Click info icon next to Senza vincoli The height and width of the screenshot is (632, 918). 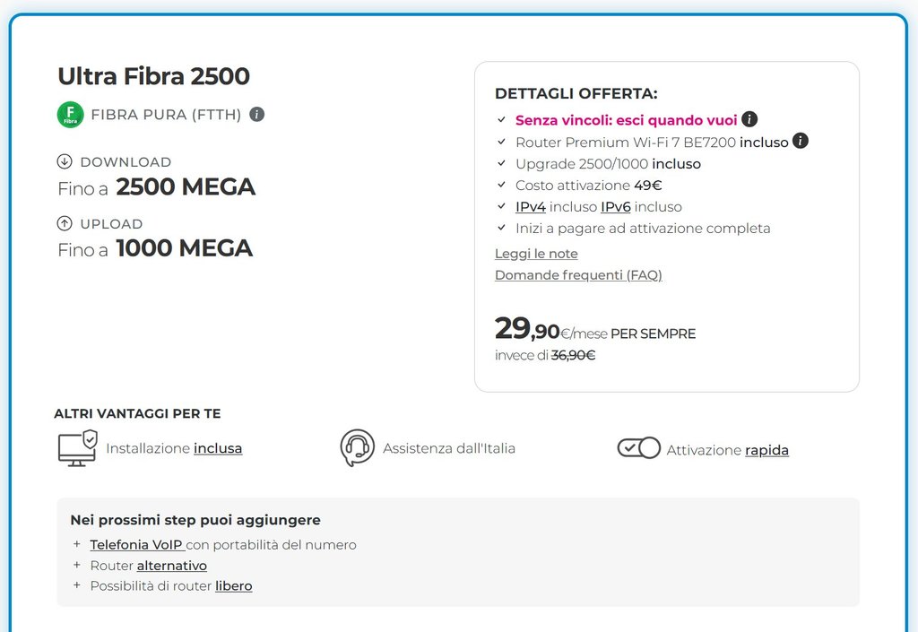click(x=750, y=119)
